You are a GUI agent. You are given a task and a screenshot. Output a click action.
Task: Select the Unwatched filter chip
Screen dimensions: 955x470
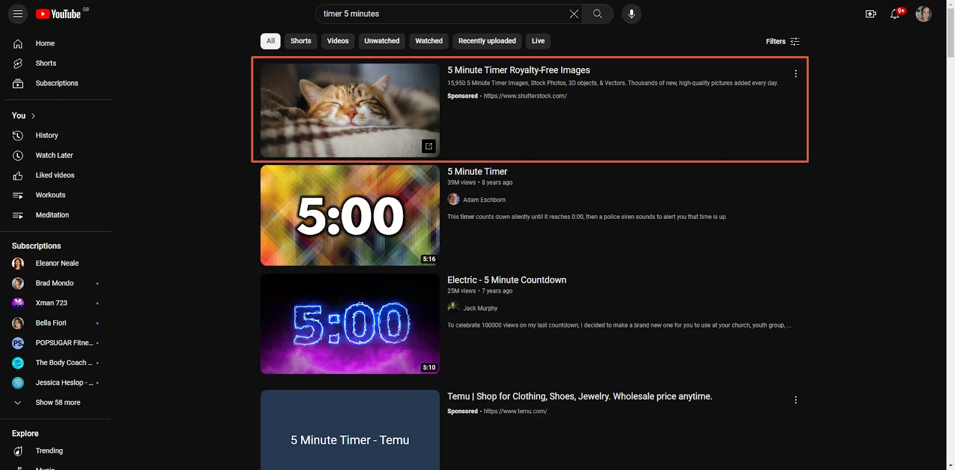click(382, 41)
